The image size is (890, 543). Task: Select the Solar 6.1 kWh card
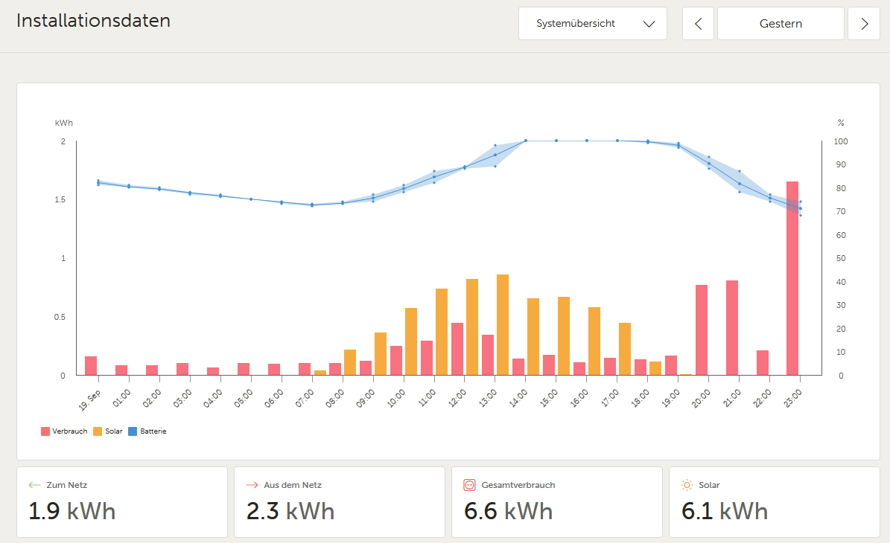click(x=775, y=502)
